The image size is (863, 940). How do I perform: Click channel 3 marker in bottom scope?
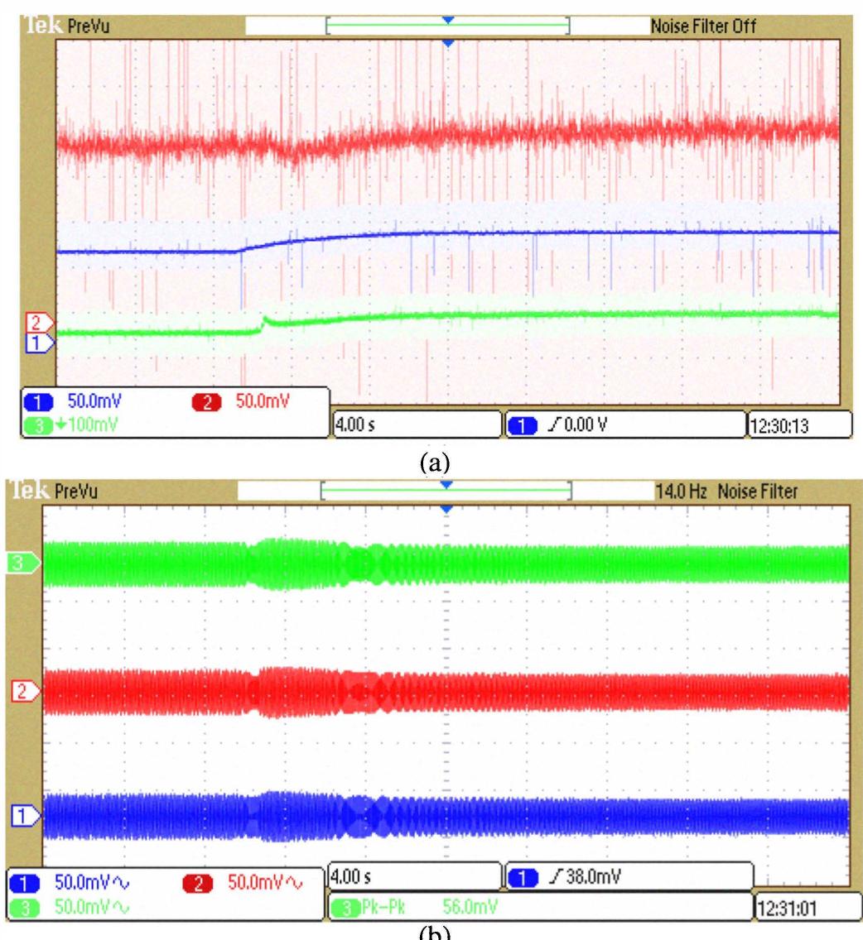tap(23, 563)
